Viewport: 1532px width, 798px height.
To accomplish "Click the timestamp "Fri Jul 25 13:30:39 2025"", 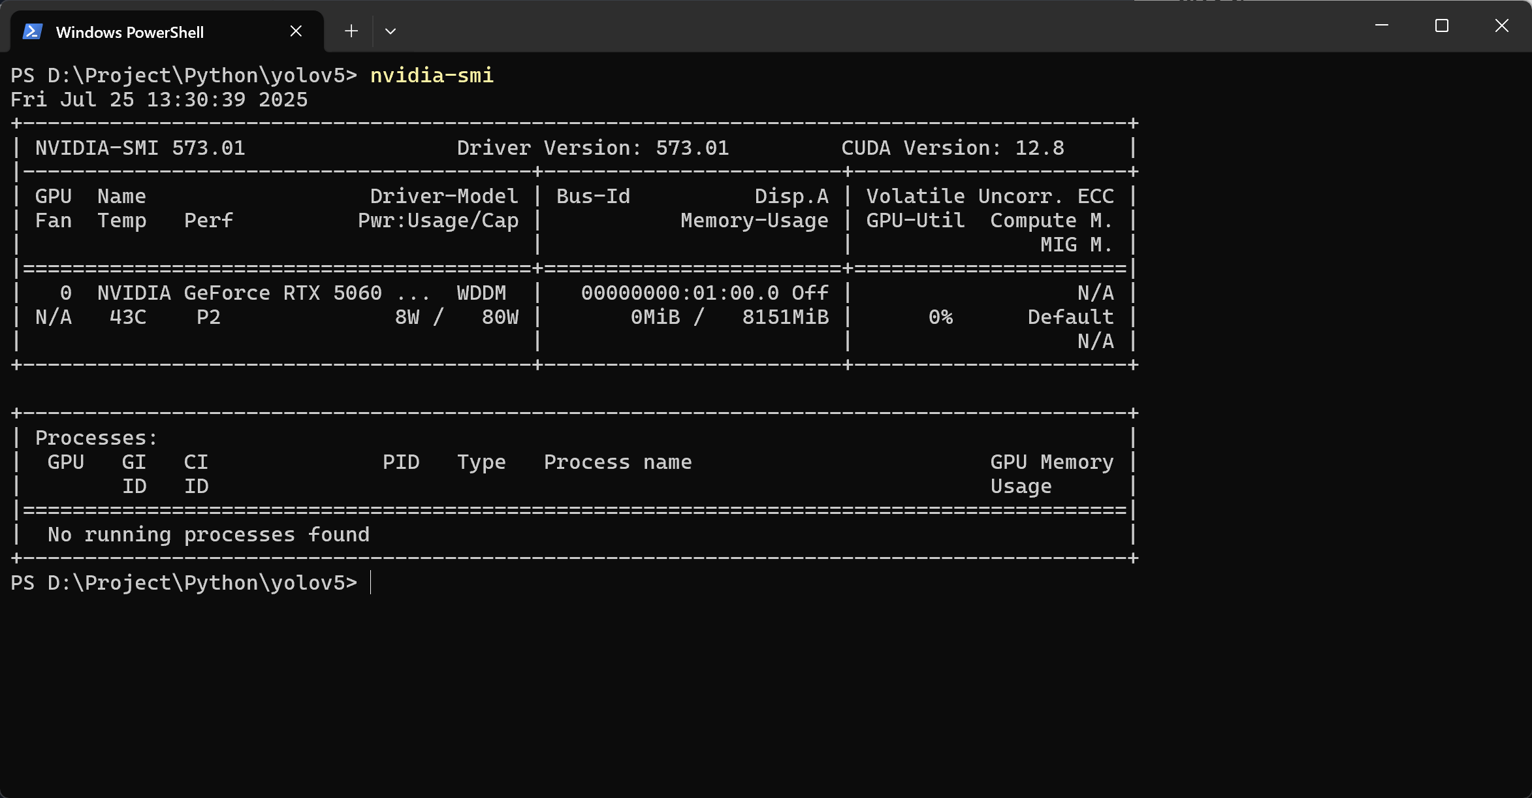I will pos(159,100).
